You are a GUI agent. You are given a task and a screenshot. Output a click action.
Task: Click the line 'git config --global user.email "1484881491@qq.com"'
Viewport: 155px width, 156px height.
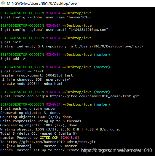pos(54,30)
